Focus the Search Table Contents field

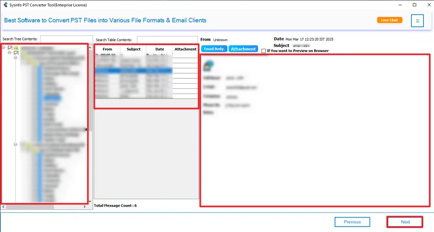(167, 40)
